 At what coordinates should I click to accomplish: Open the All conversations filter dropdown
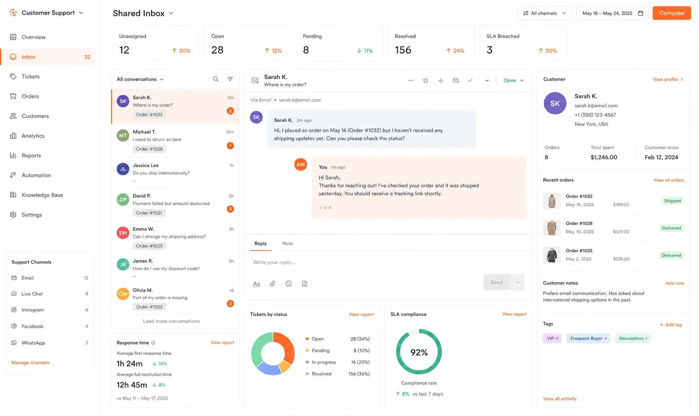click(140, 79)
